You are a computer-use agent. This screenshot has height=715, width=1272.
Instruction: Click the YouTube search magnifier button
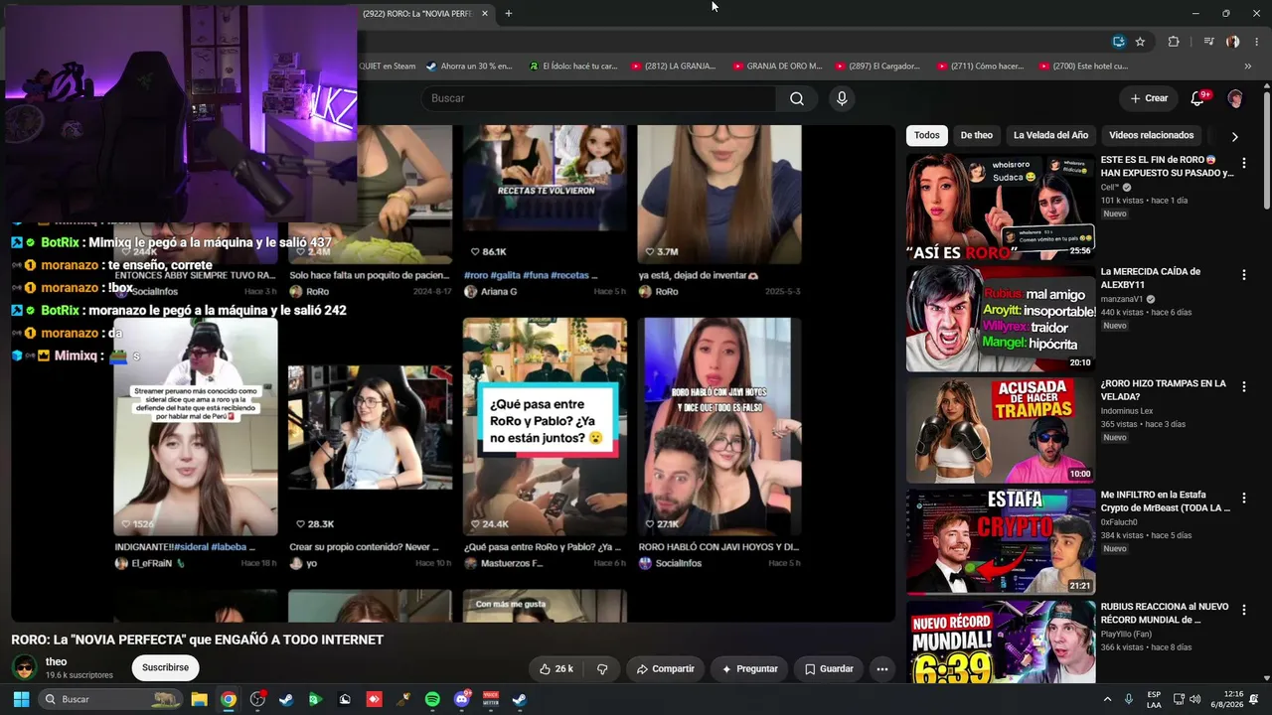coord(797,98)
